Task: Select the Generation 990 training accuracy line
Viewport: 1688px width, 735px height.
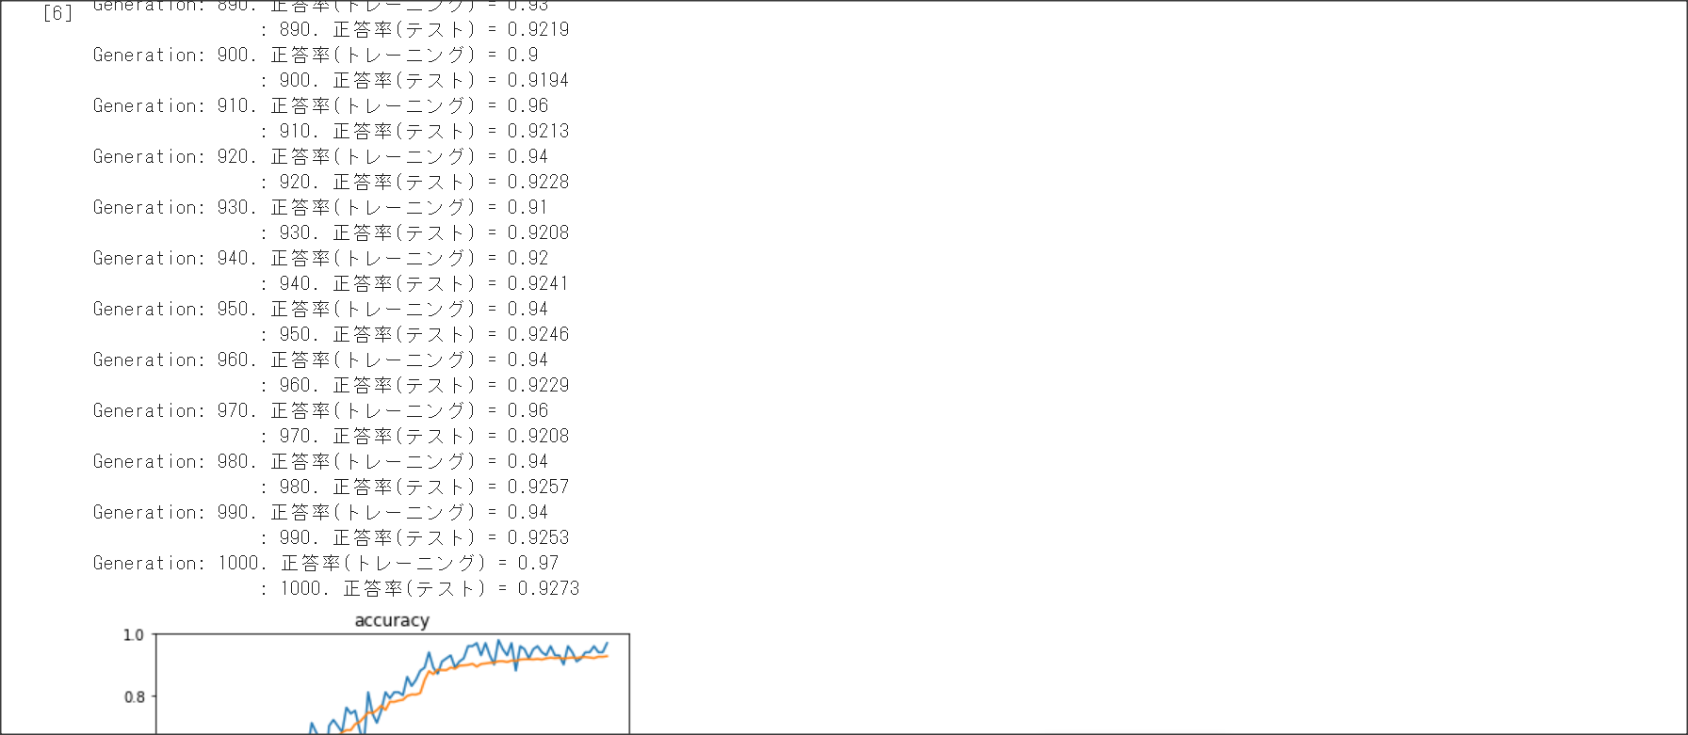Action: tap(320, 512)
